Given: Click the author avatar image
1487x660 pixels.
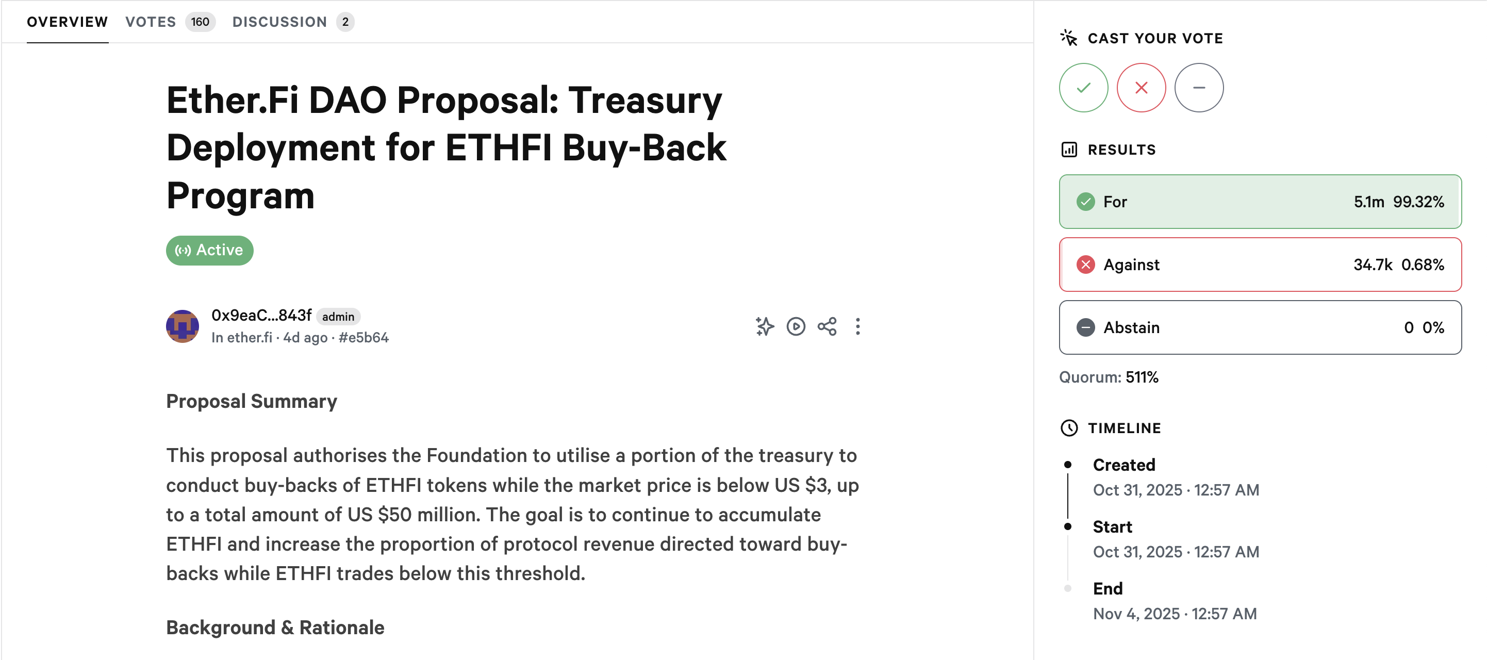Looking at the screenshot, I should pos(183,326).
